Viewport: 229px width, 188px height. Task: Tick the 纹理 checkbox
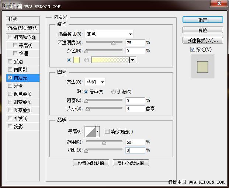[x=15, y=53]
